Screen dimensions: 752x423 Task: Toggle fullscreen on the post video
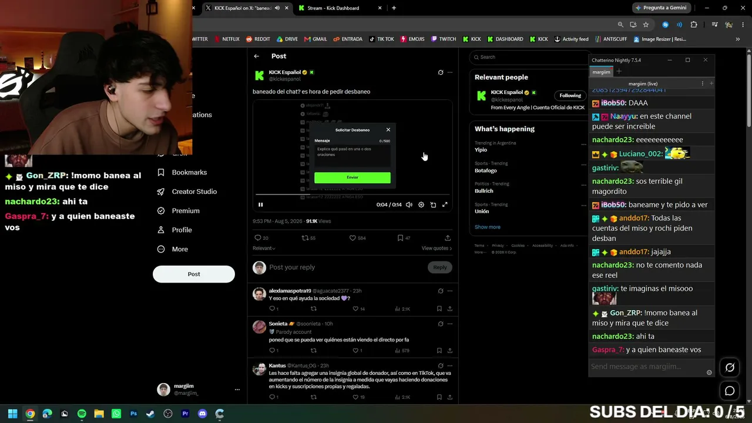tap(445, 204)
